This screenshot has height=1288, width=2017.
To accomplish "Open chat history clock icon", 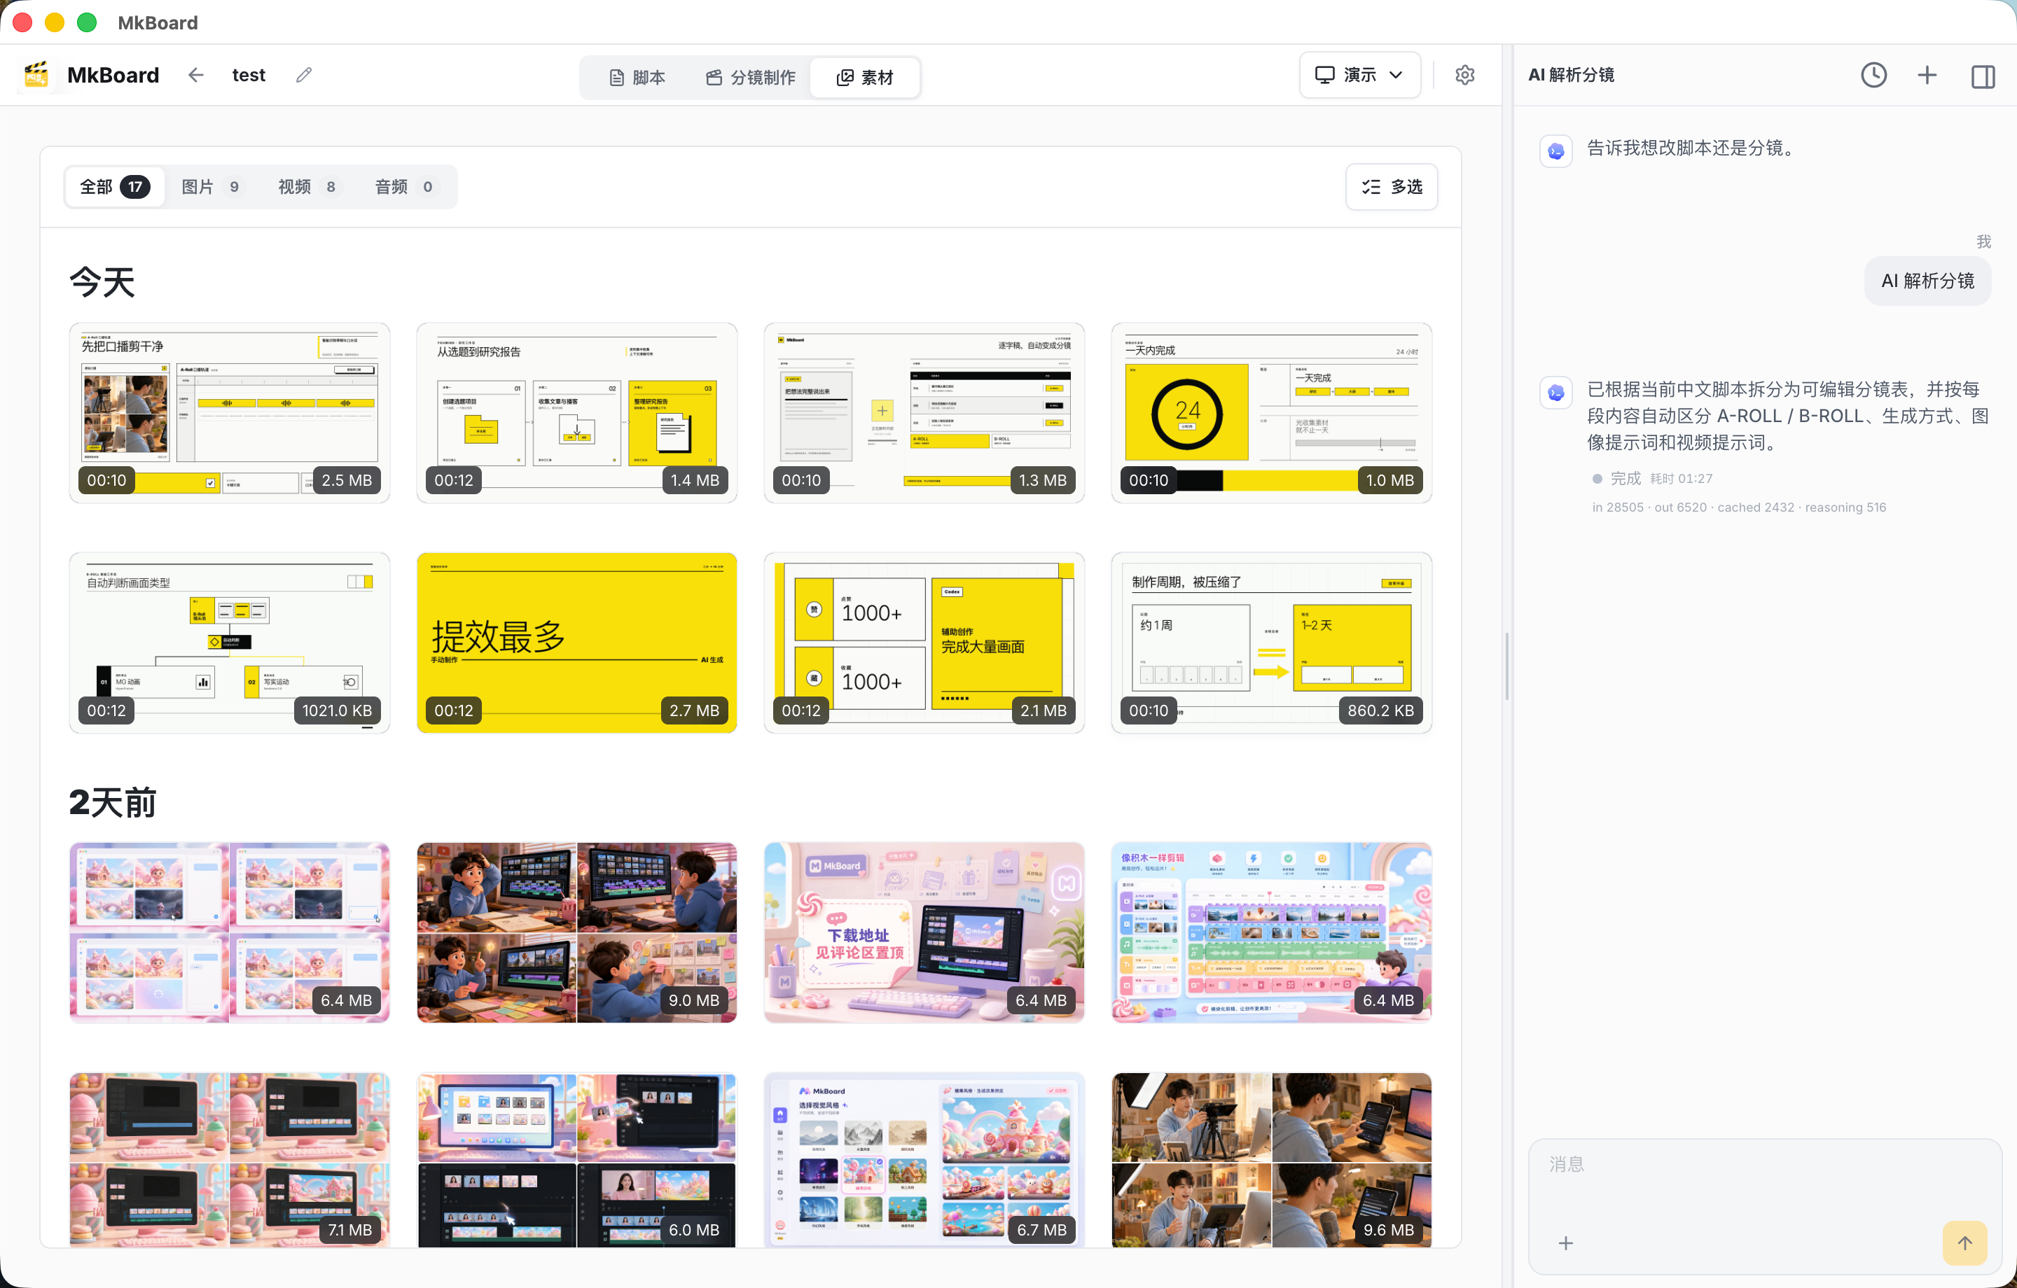I will coord(1873,76).
